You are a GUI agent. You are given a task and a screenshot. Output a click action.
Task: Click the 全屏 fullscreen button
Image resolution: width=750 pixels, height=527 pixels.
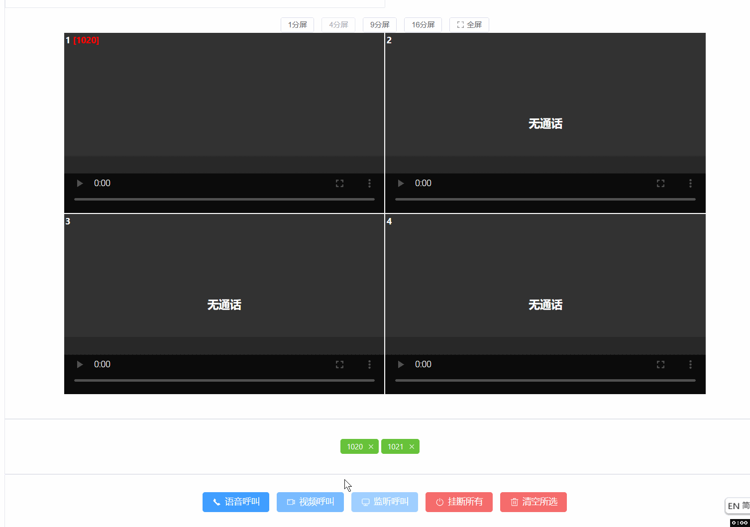[x=469, y=25]
